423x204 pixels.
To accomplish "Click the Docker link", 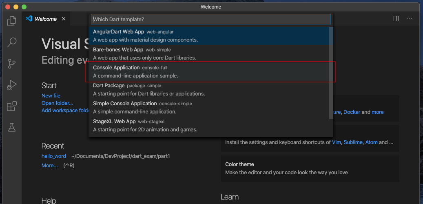I will click(x=352, y=112).
